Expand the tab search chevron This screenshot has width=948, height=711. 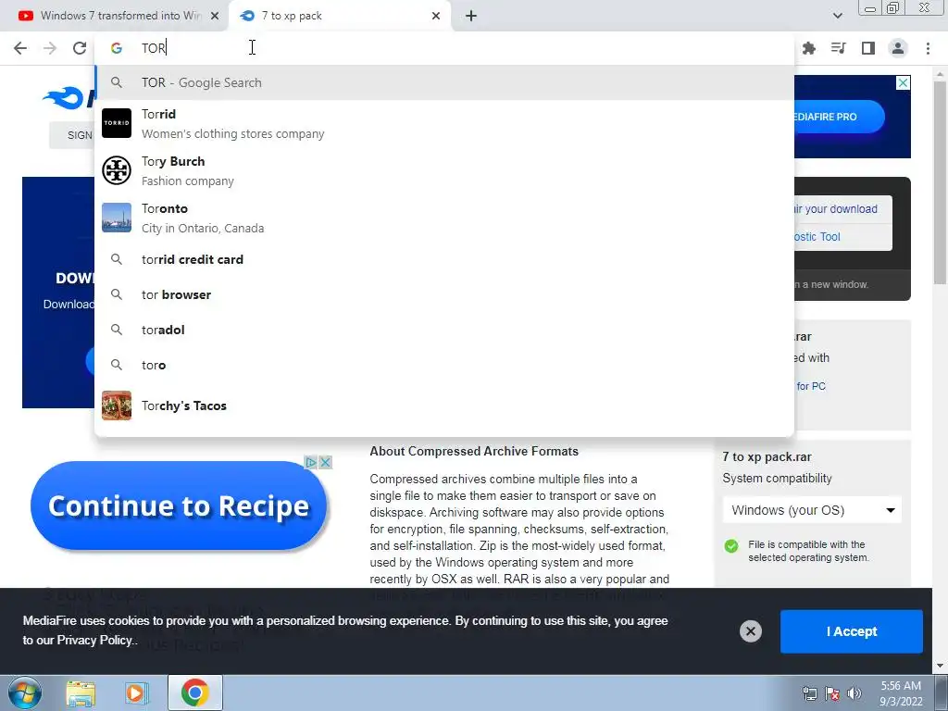point(837,16)
